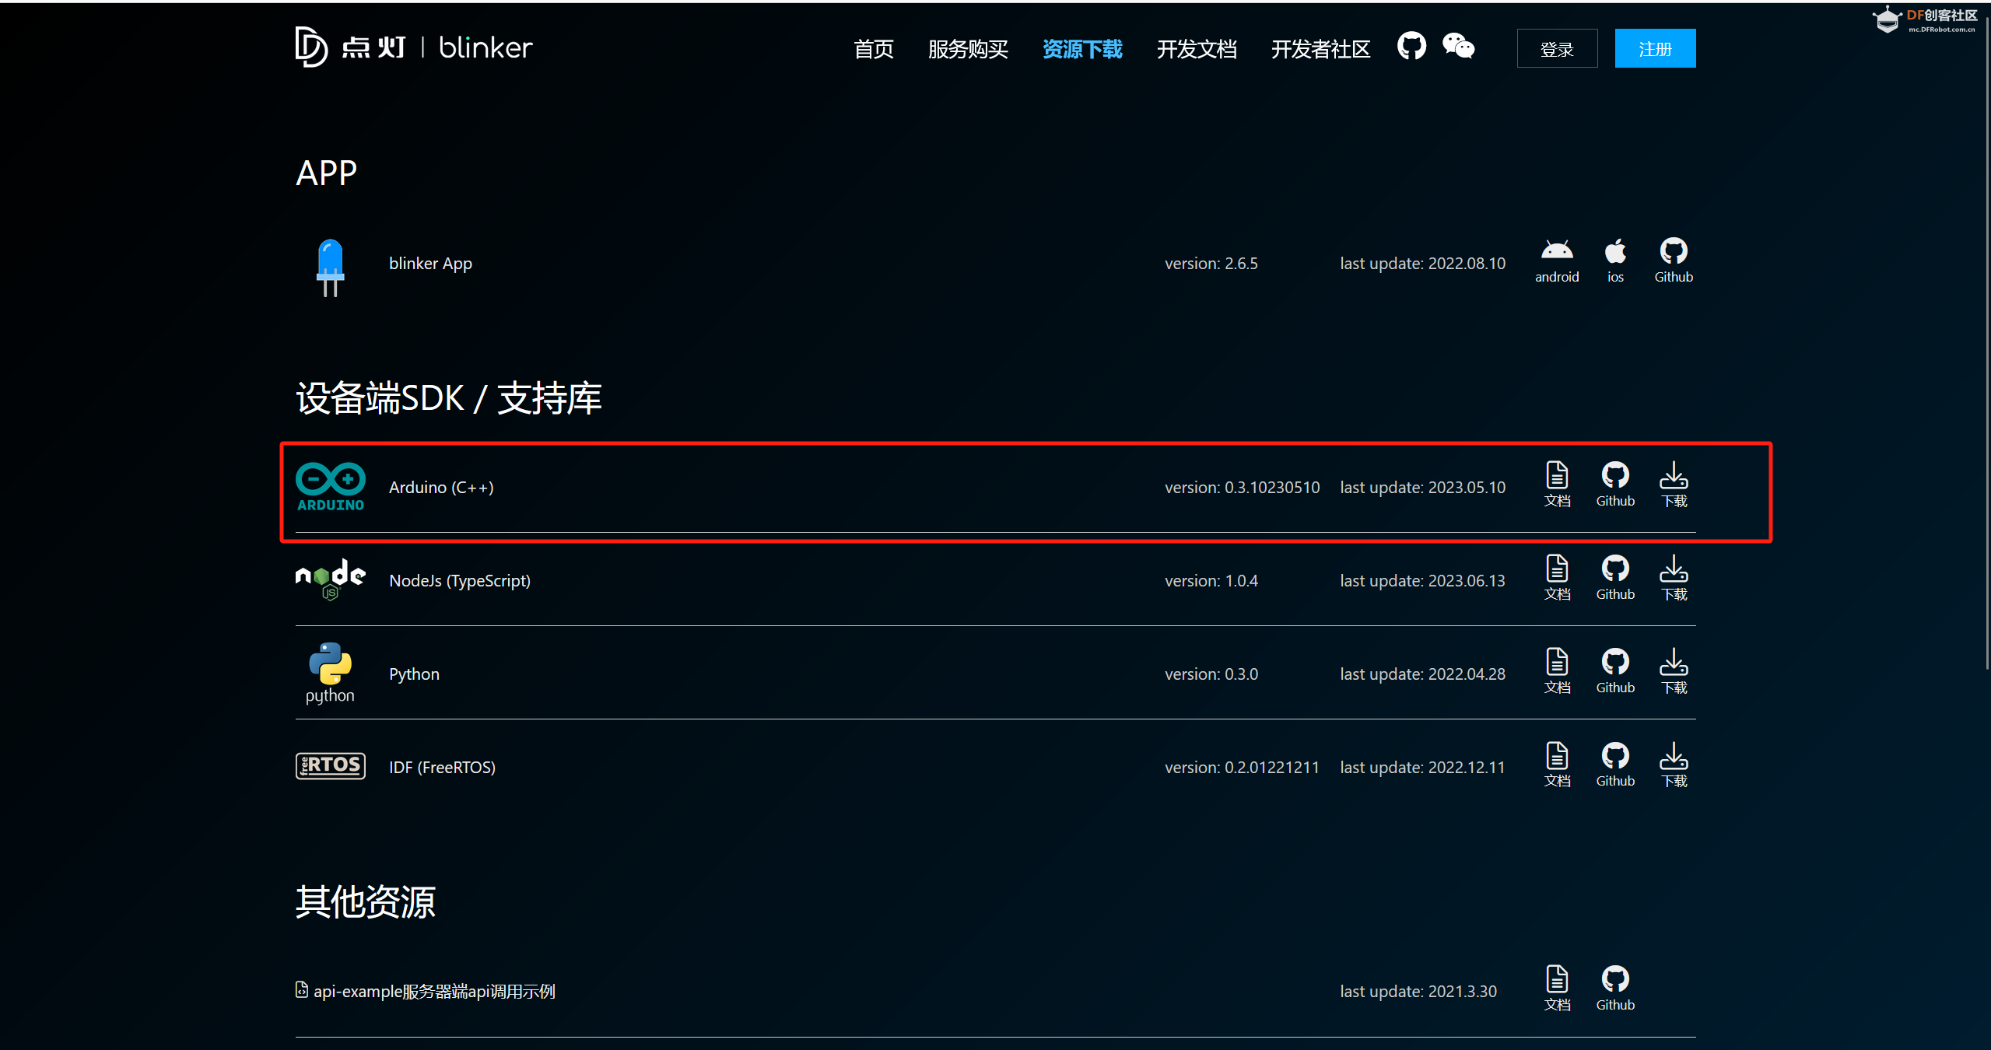Click the 点灯 blinker site logo
This screenshot has width=1991, height=1050.
[414, 47]
